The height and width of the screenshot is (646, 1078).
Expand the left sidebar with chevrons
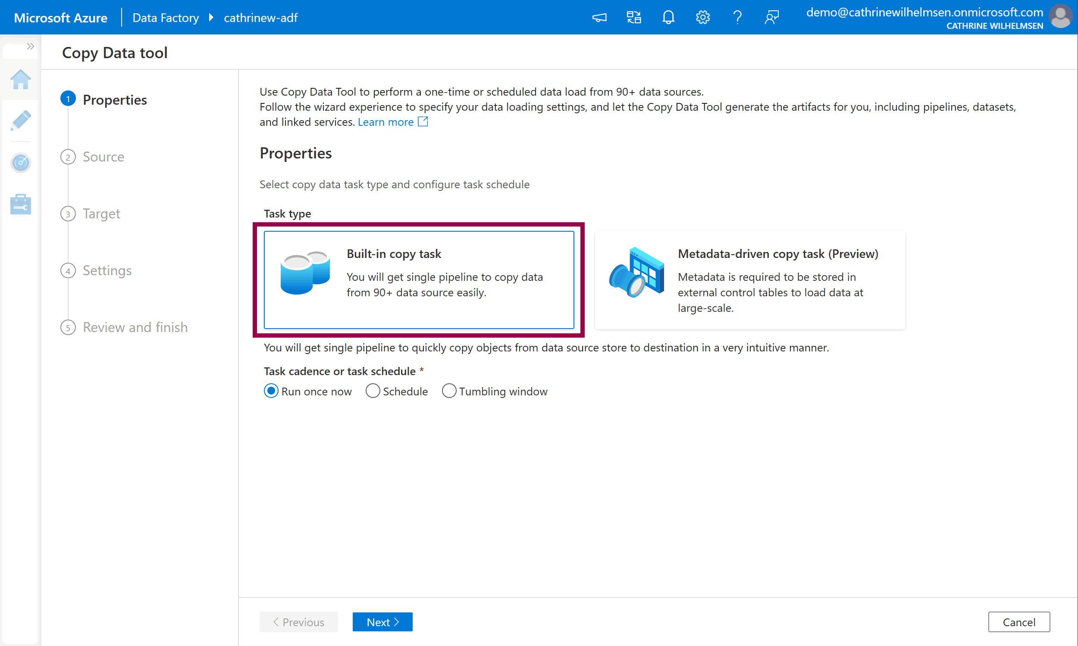[30, 46]
